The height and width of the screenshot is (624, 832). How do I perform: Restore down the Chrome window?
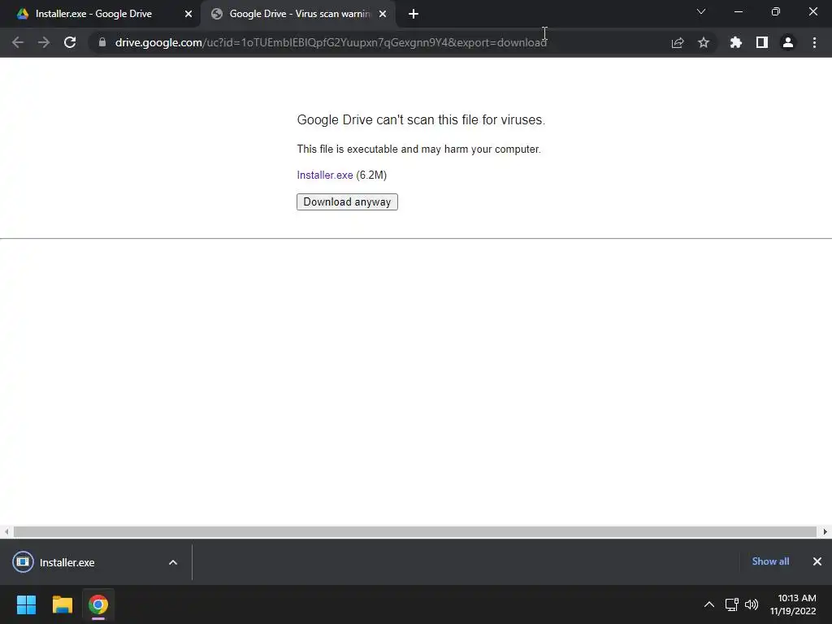[x=776, y=11]
